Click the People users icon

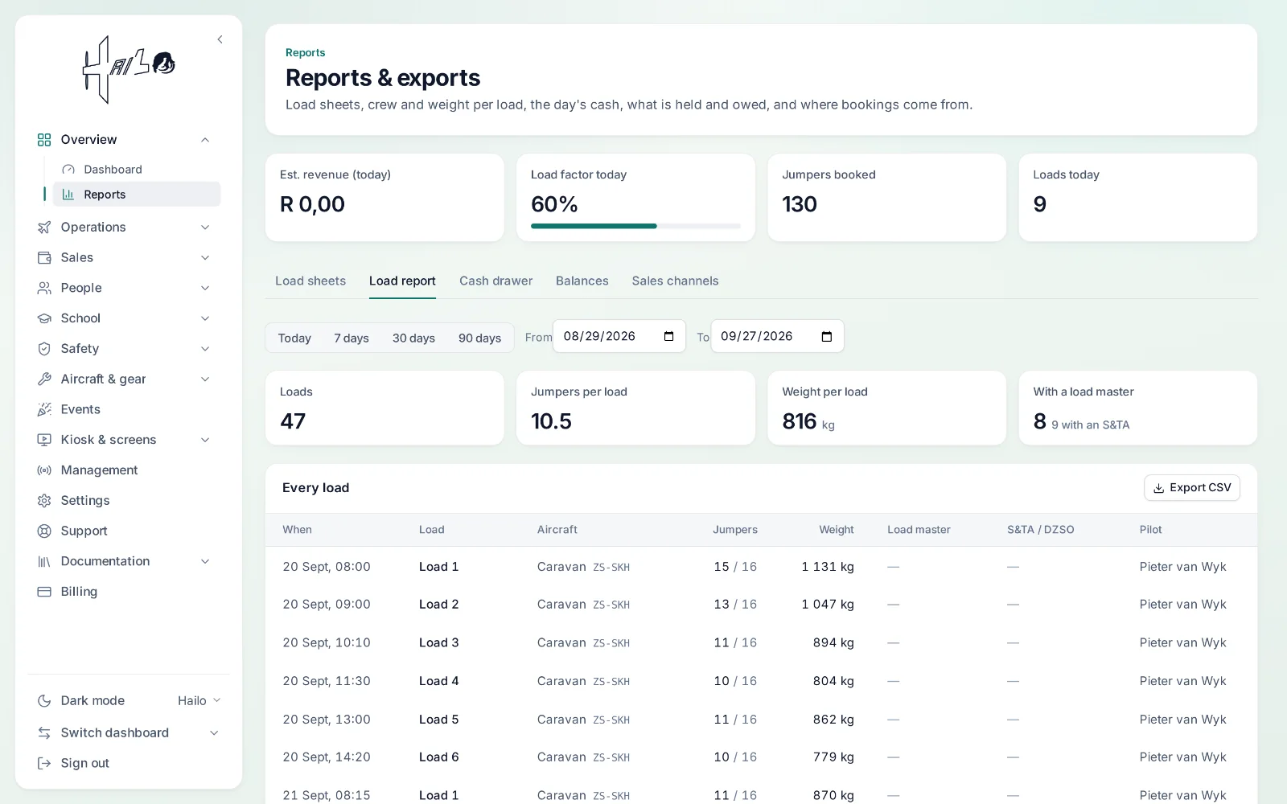point(44,288)
